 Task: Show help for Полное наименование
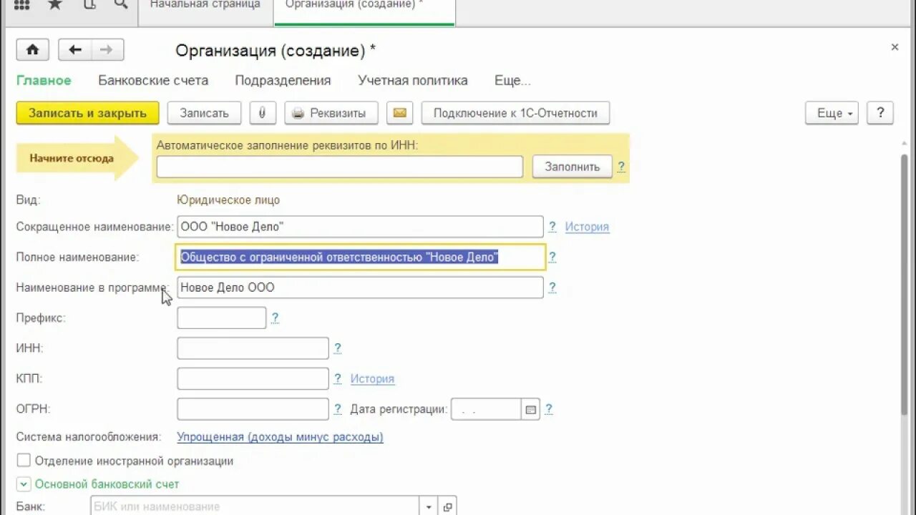pos(552,257)
